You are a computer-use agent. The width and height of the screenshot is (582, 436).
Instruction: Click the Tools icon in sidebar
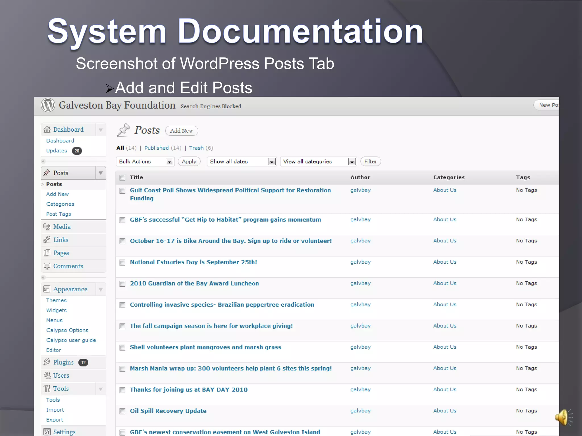click(47, 388)
